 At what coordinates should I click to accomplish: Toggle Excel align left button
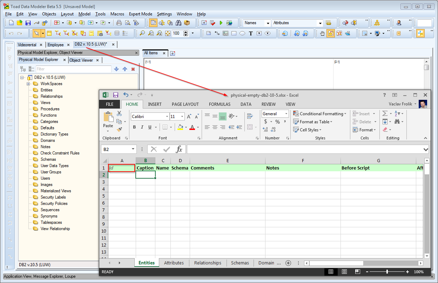pos(207,127)
